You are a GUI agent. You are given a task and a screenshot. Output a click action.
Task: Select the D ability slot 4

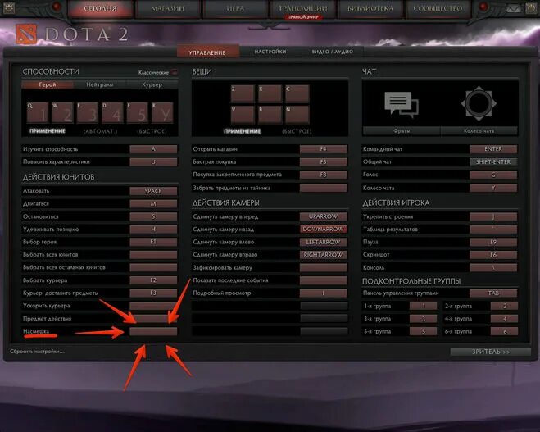click(112, 112)
